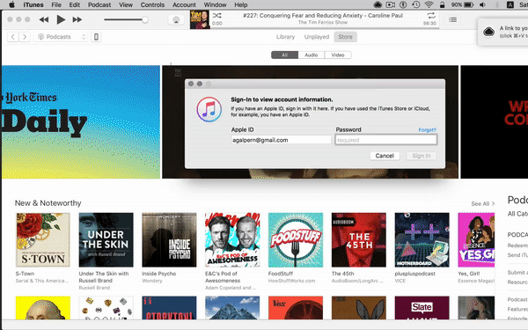Open the Up Next list icon

point(453,20)
